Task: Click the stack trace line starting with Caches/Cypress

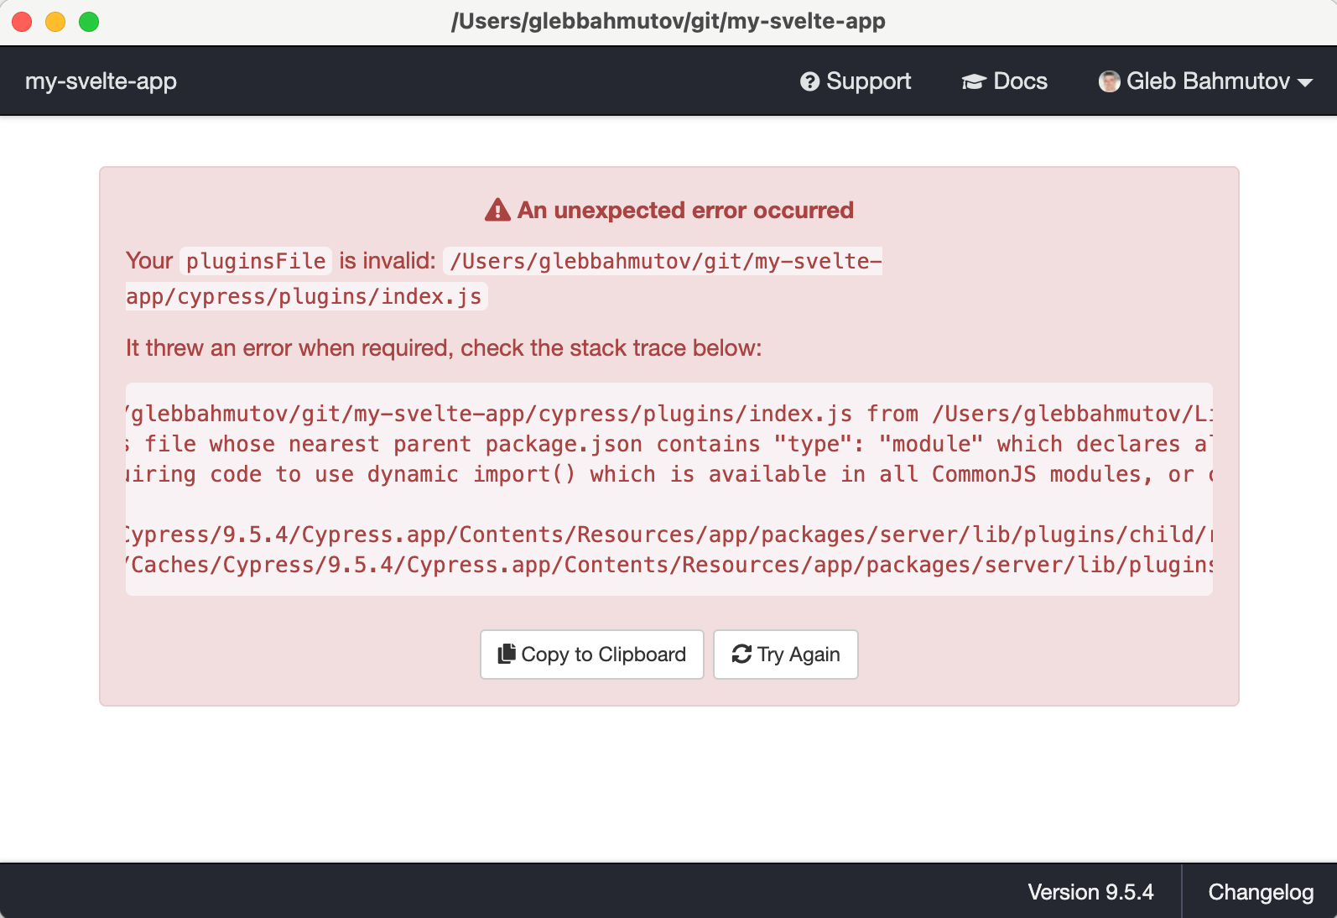Action: [669, 565]
